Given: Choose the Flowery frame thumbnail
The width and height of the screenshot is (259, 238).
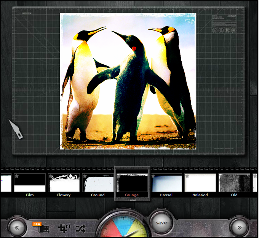Looking at the screenshot, I should click(64, 183).
